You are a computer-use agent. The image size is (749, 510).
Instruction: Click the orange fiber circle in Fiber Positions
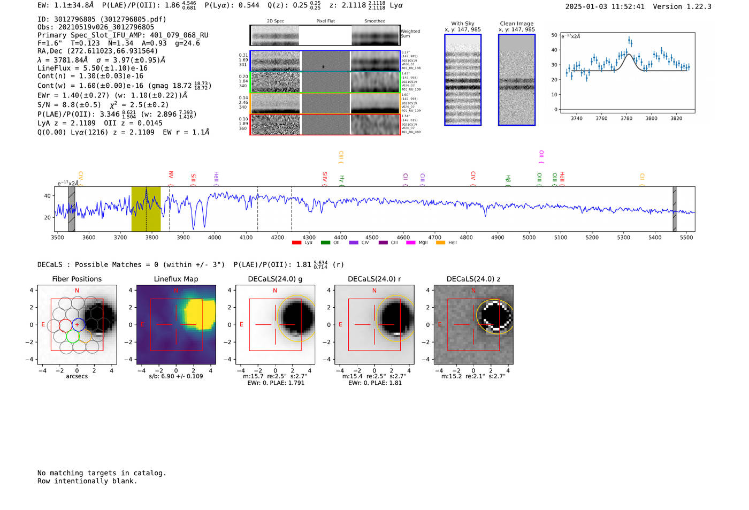[85, 336]
